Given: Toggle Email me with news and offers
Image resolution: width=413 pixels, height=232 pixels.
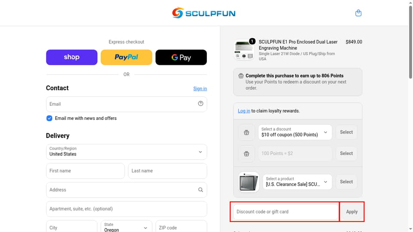Looking at the screenshot, I should tap(49, 118).
